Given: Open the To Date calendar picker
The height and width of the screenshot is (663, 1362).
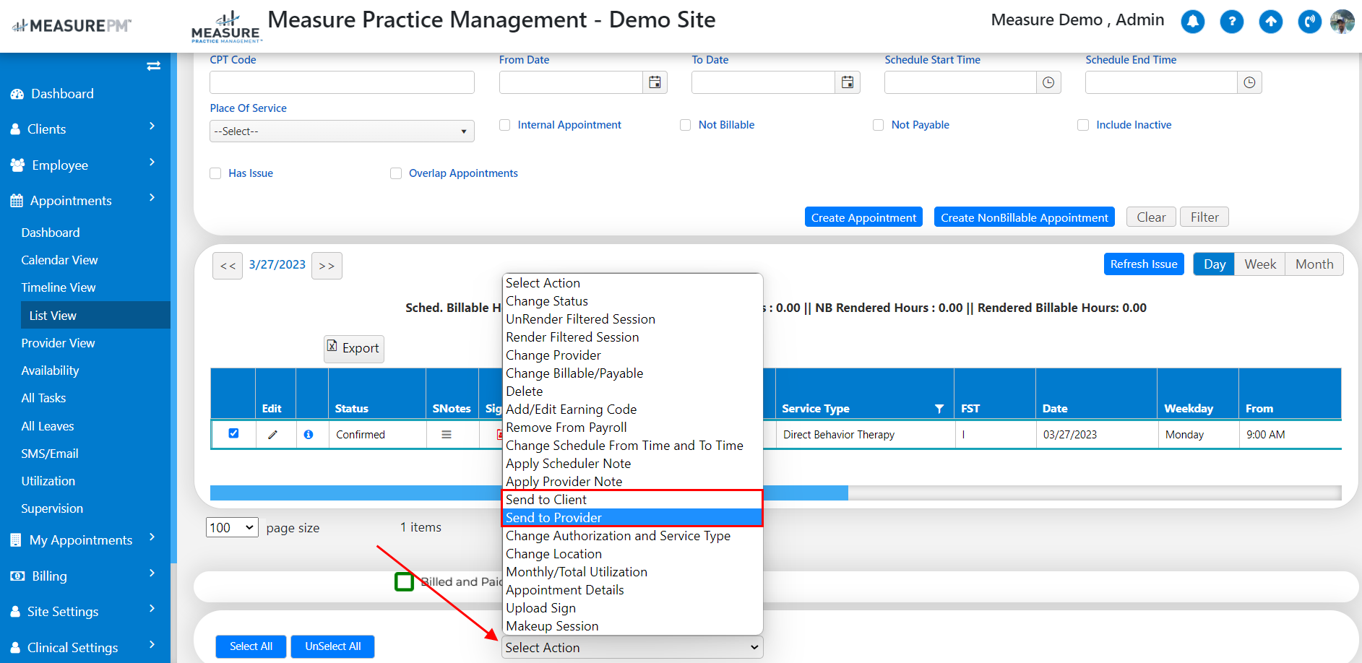Looking at the screenshot, I should [x=848, y=82].
